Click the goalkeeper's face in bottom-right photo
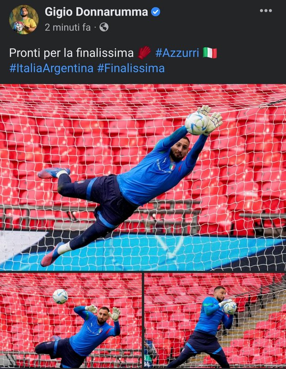 pyautogui.click(x=220, y=294)
